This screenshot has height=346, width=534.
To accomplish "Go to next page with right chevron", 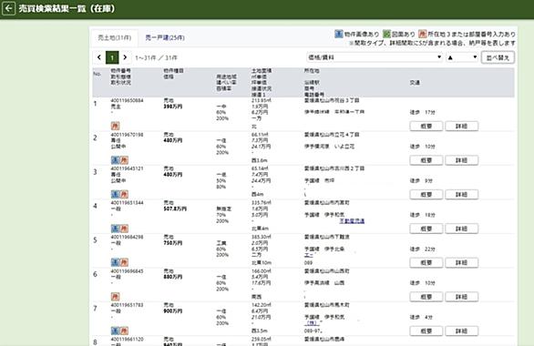I will [125, 57].
